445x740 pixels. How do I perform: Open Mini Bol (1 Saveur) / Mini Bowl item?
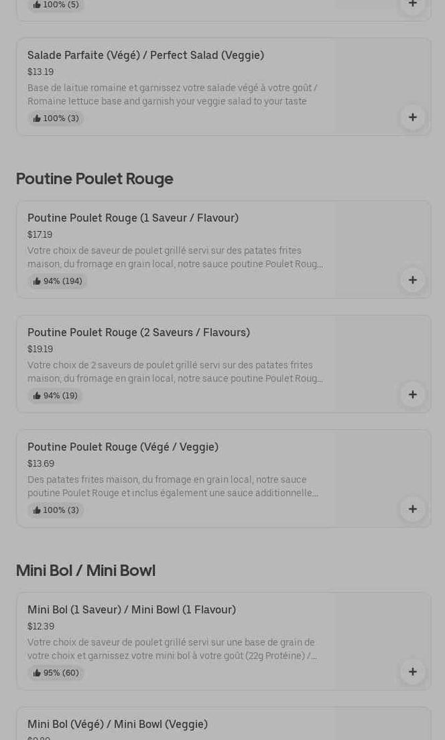pos(131,610)
